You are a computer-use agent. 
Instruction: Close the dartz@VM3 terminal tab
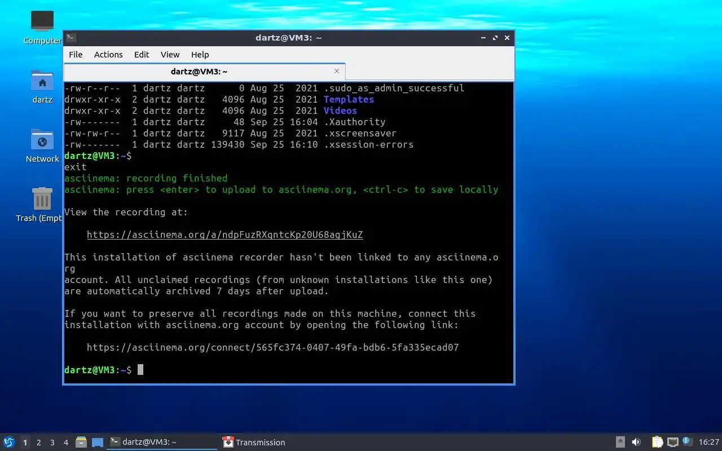pos(337,71)
